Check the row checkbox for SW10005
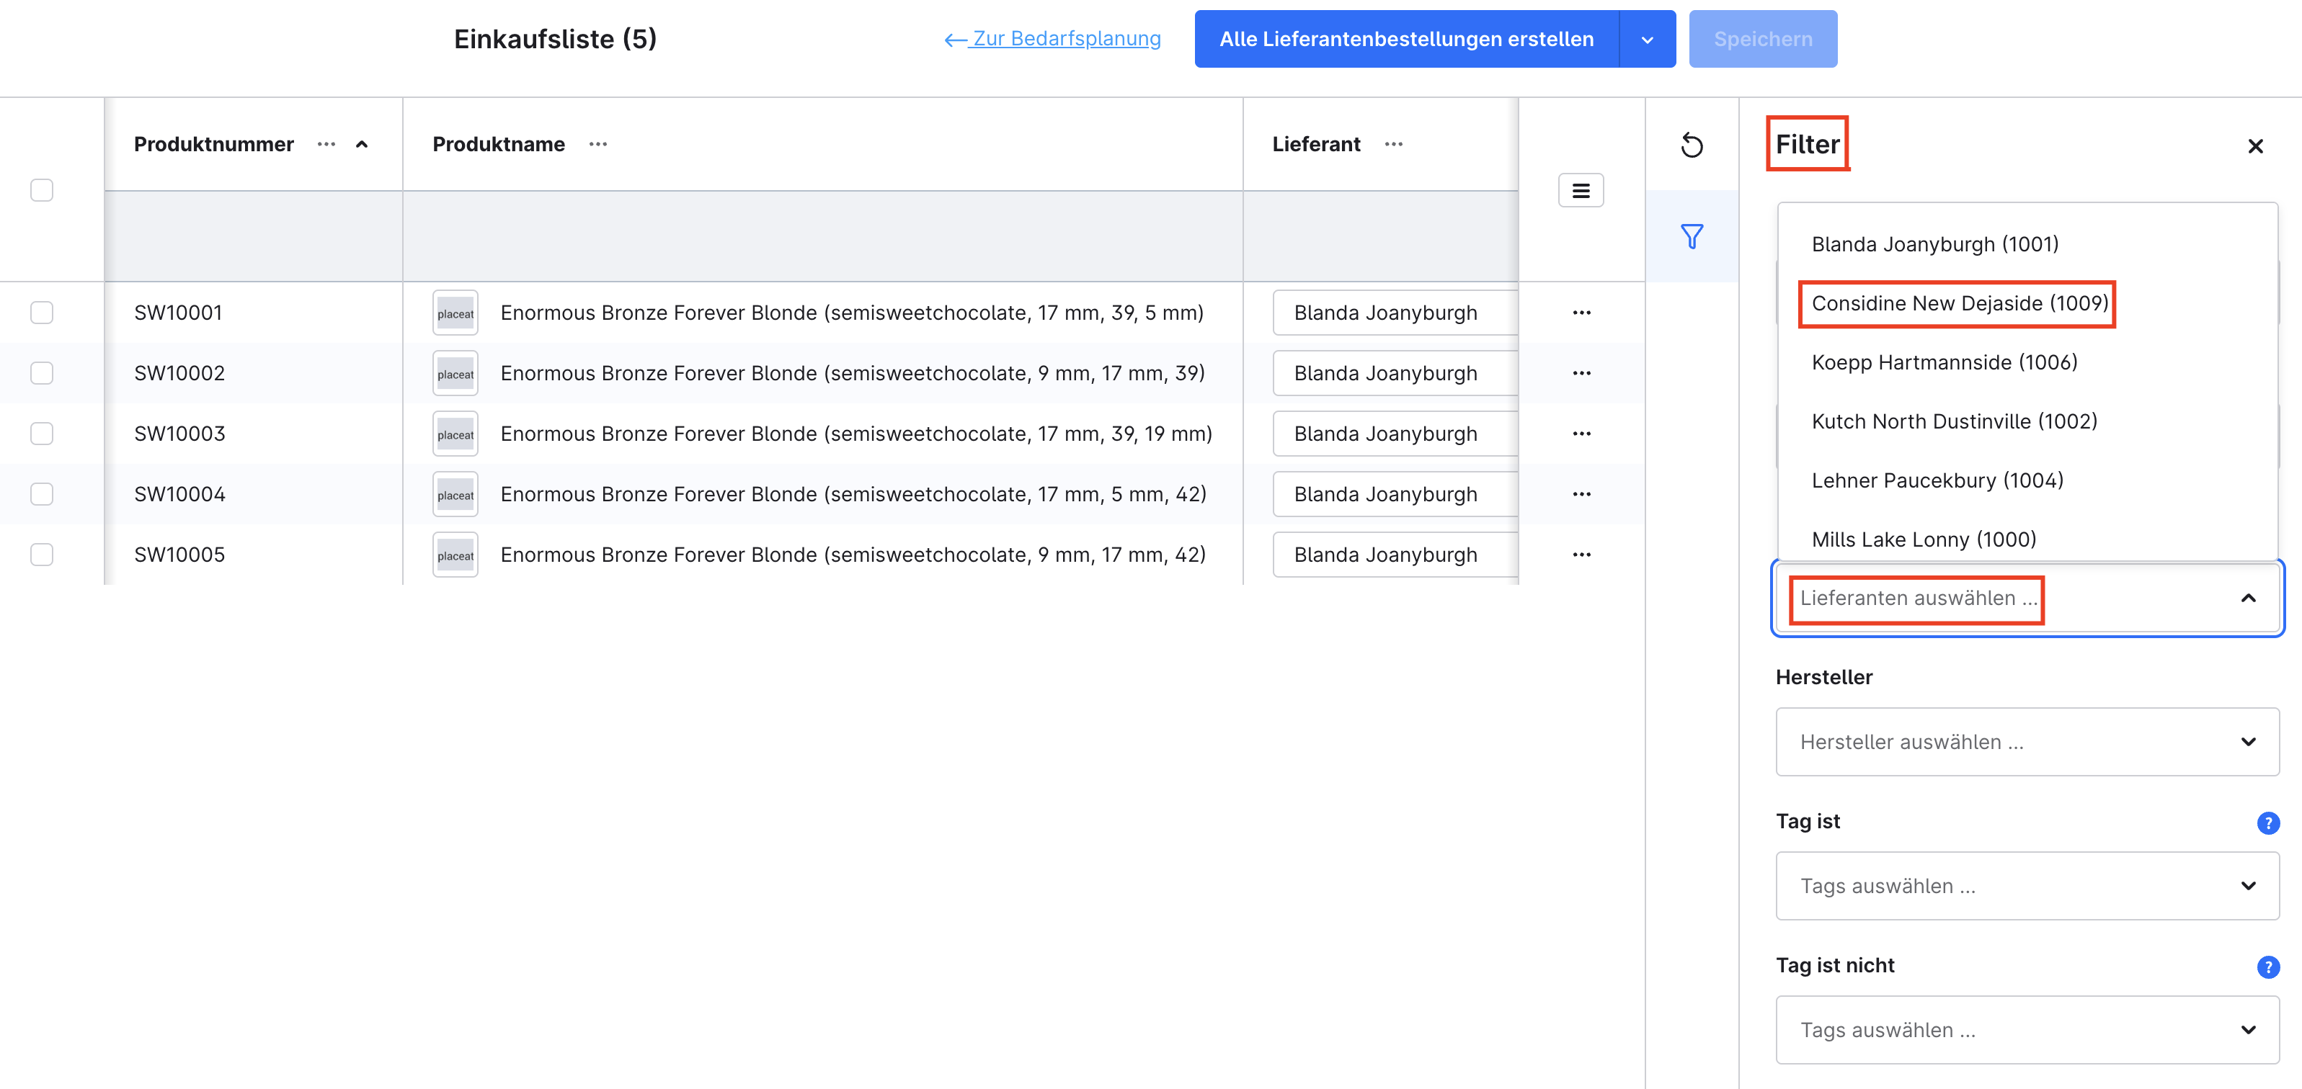 coord(41,555)
